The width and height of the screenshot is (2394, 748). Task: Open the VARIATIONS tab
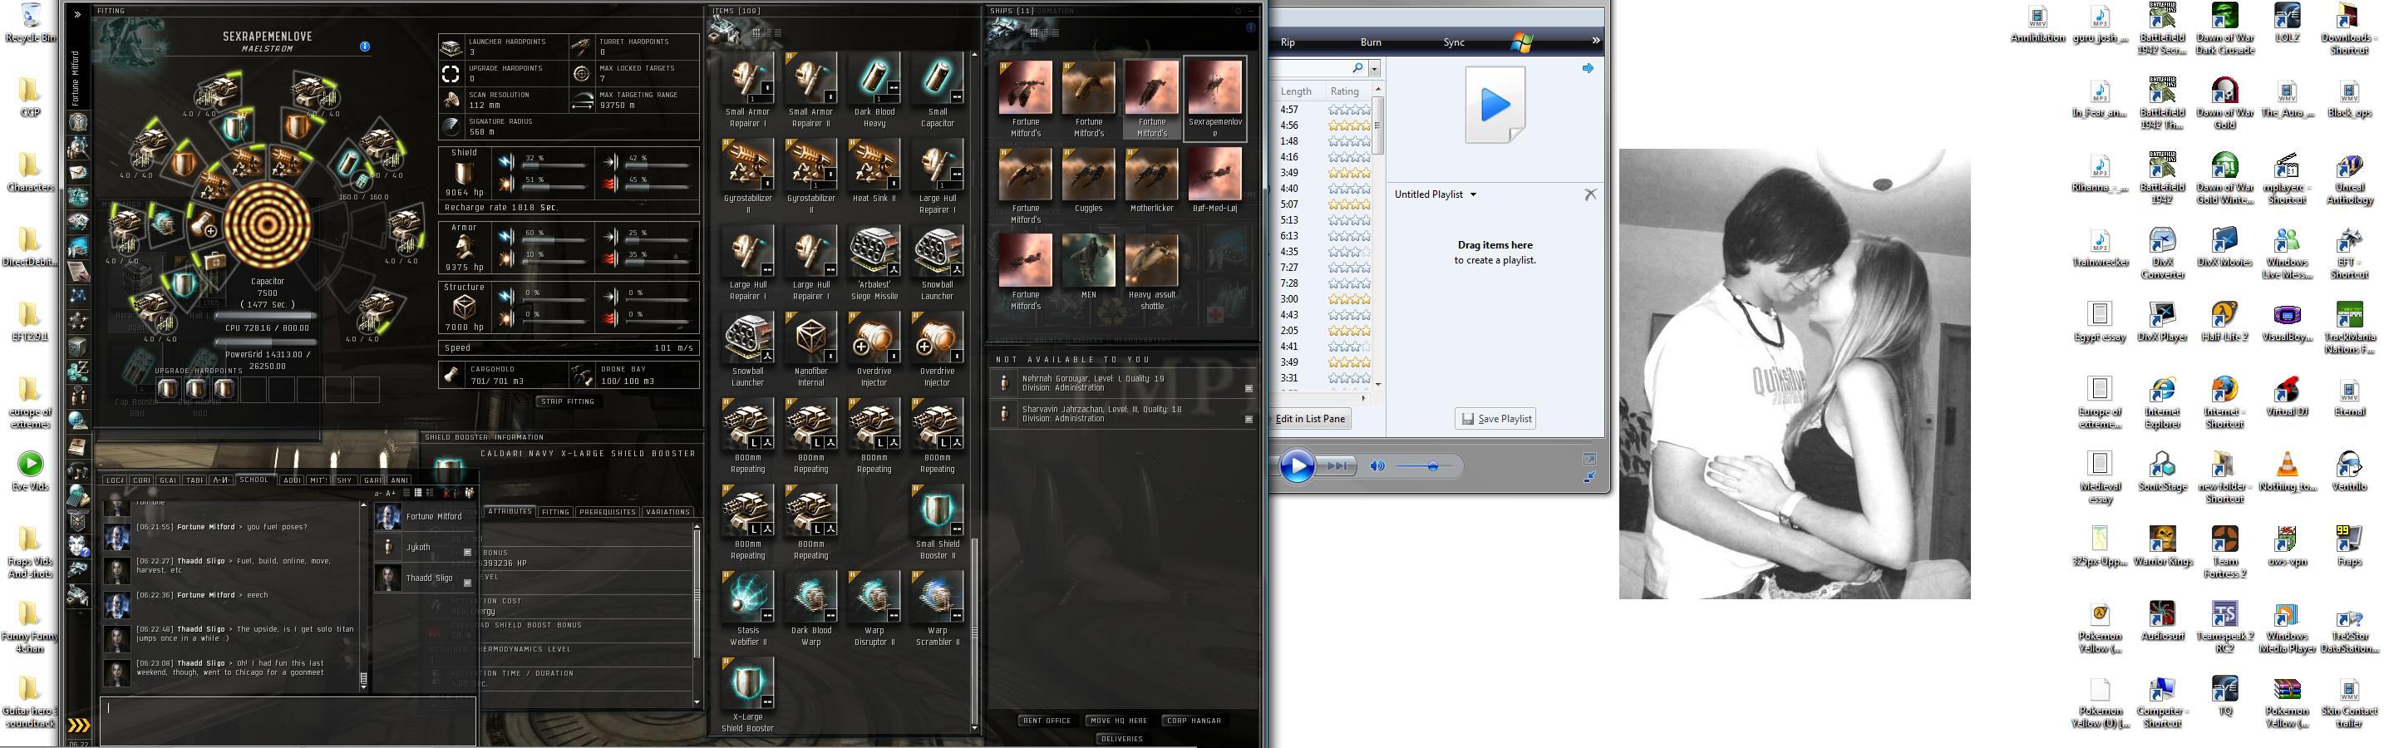tap(667, 512)
